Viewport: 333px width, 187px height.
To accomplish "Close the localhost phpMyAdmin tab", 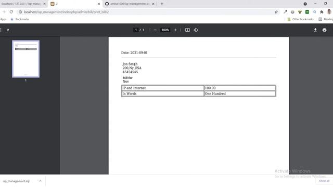I will click(44, 4).
